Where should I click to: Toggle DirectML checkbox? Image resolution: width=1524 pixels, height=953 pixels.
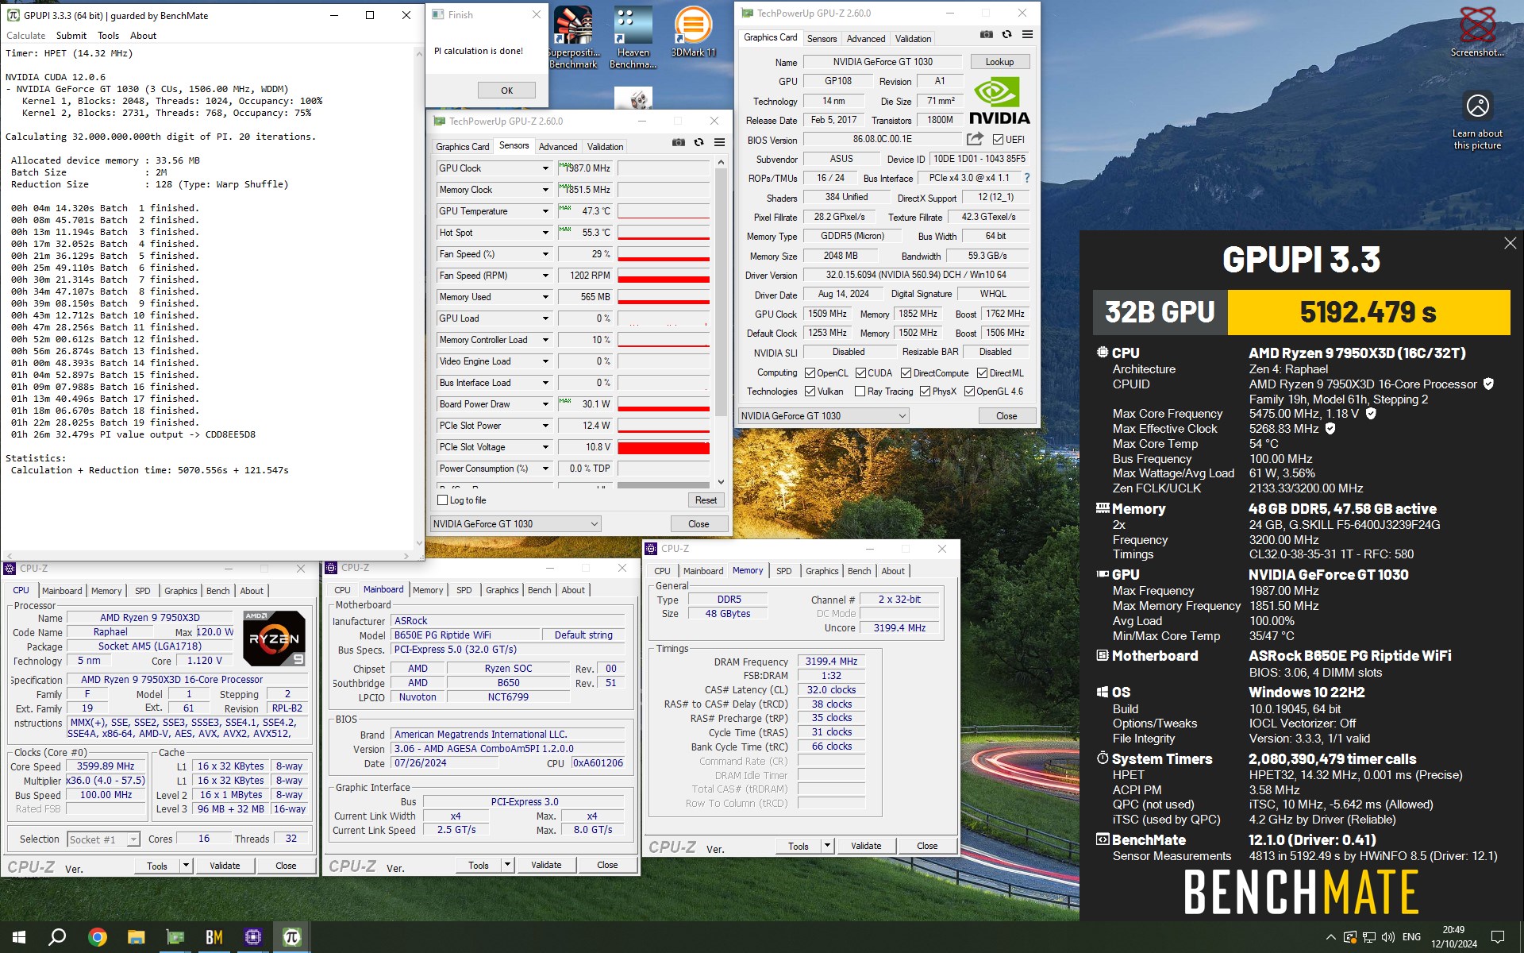(x=982, y=373)
